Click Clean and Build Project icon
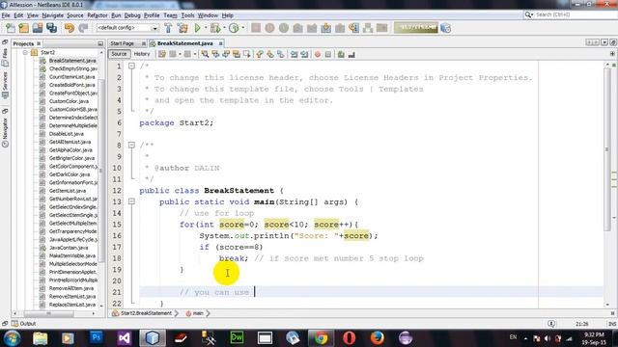Image resolution: width=618 pixels, height=347 pixels. pyautogui.click(x=183, y=28)
